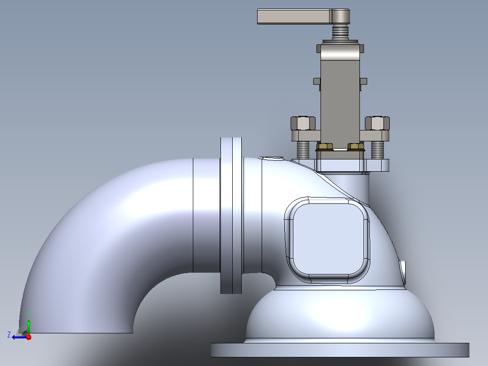
Task: Select the rounded square port on valve body
Action: [328, 239]
